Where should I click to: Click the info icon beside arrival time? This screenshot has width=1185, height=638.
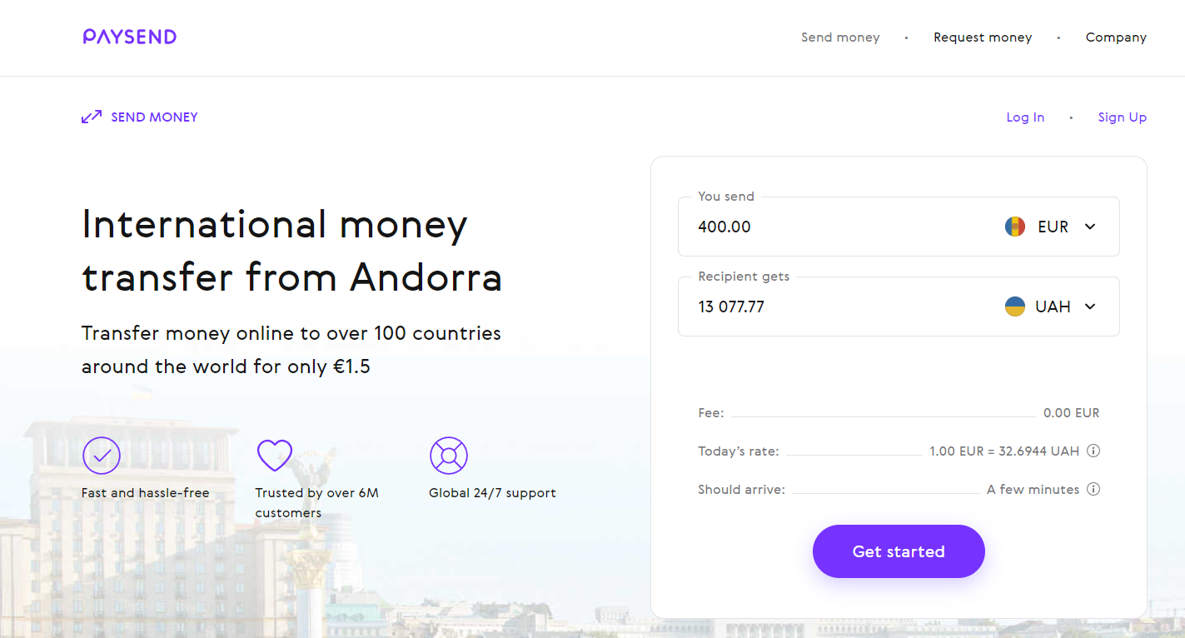[1093, 489]
